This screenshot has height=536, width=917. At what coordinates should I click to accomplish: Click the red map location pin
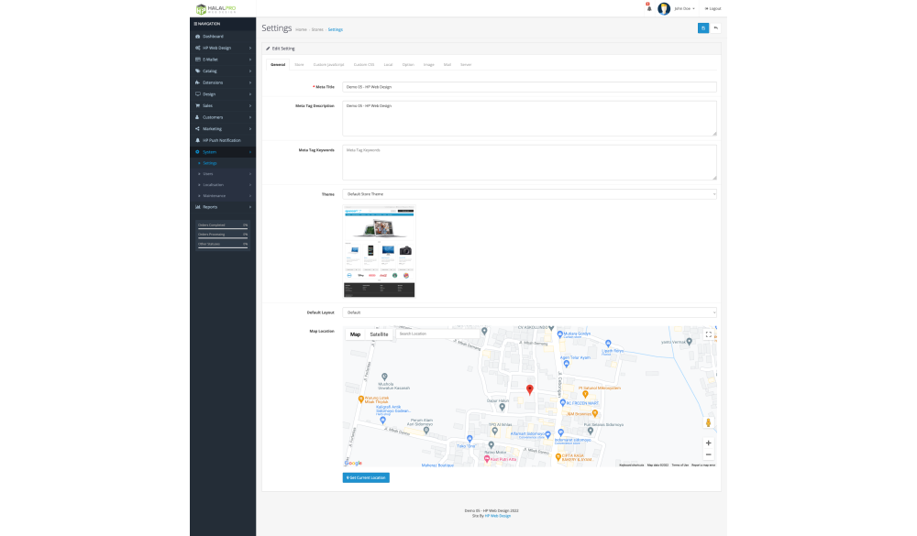coord(529,389)
